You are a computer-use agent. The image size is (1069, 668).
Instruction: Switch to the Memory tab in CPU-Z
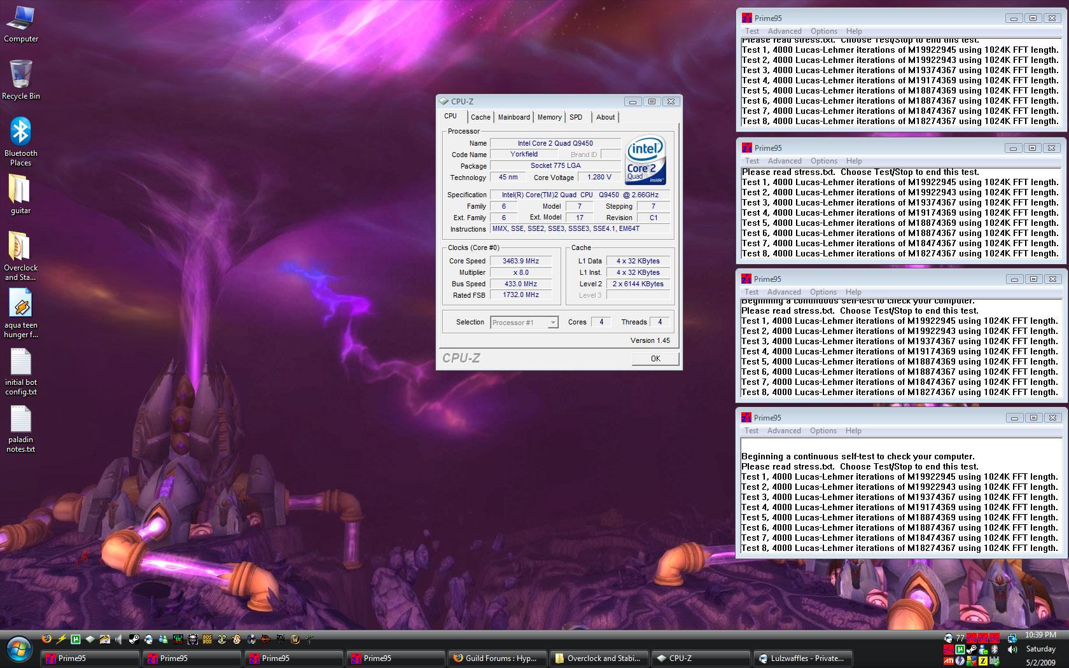pyautogui.click(x=549, y=117)
